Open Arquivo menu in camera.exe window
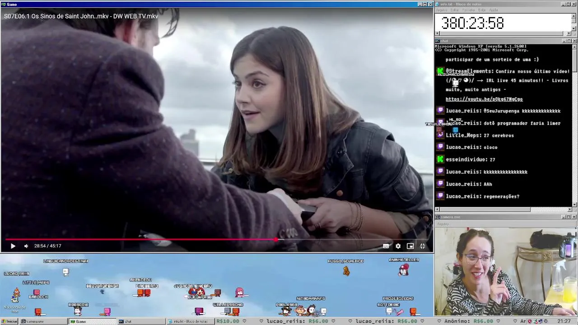 (443, 224)
